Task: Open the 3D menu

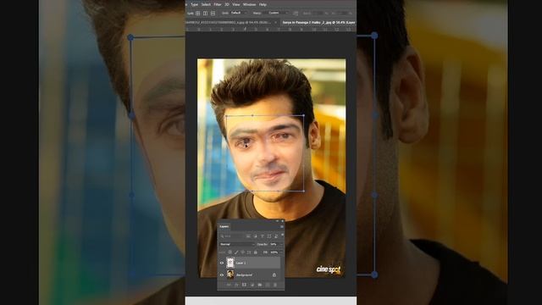Action: point(227,4)
